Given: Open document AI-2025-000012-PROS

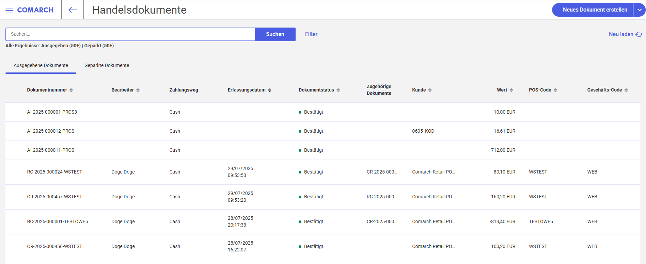Looking at the screenshot, I should click(51, 131).
